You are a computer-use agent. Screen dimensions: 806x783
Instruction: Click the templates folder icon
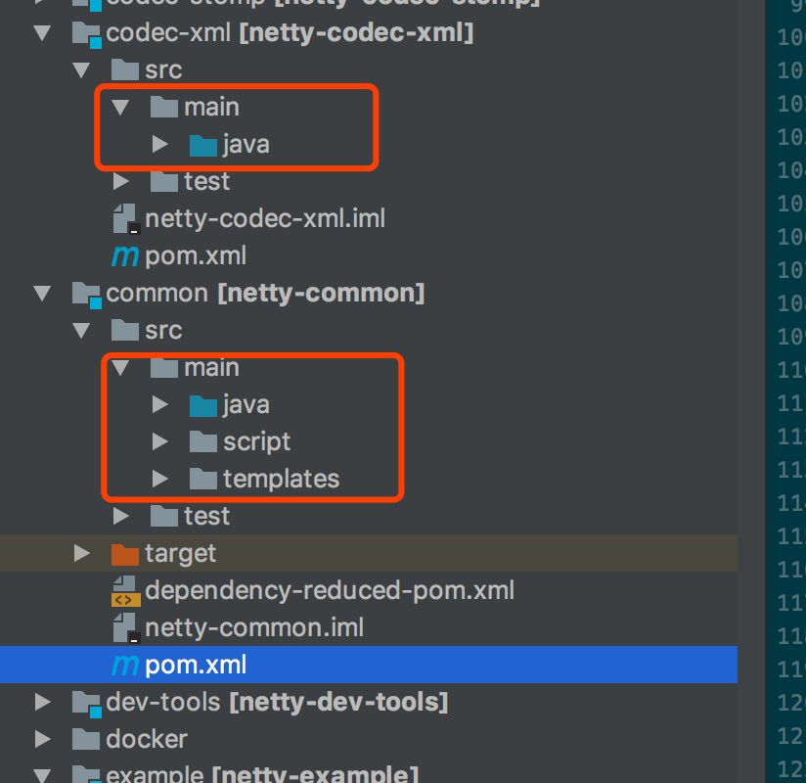coord(202,480)
